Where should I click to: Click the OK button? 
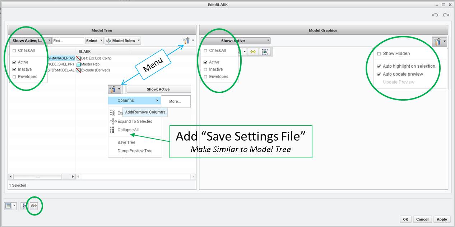click(405, 219)
